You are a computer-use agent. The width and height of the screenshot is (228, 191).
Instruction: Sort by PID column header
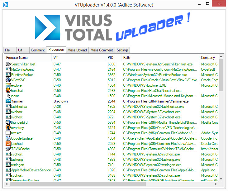[x=114, y=58]
